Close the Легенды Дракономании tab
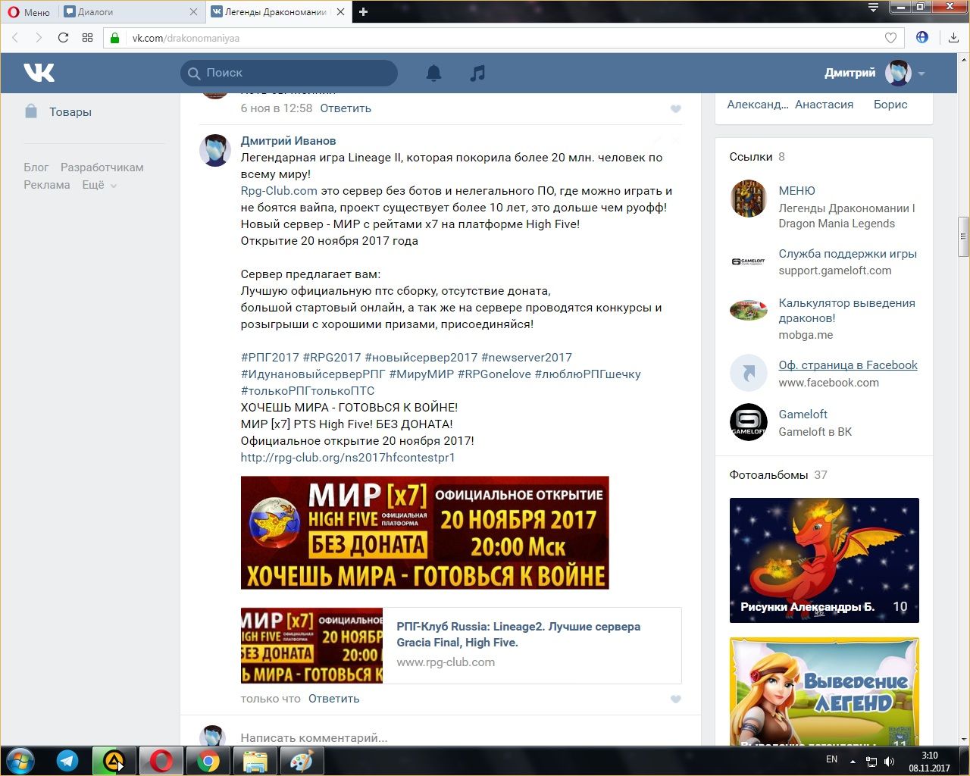The height and width of the screenshot is (776, 970). tap(341, 12)
